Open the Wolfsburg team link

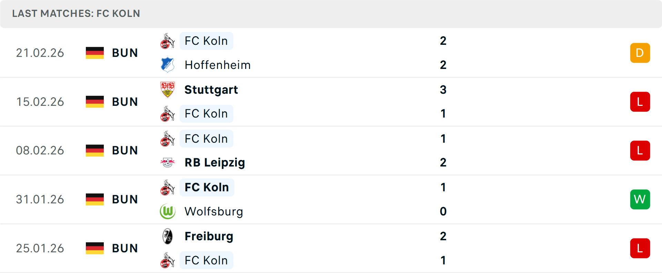pos(214,211)
